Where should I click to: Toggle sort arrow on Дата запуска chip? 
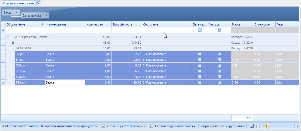[46, 15]
